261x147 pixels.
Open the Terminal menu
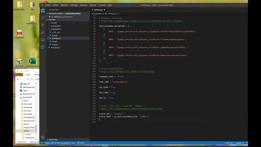(102, 5)
